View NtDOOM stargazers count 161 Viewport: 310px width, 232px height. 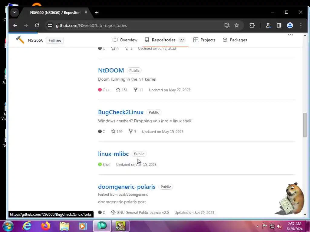pyautogui.click(x=122, y=90)
